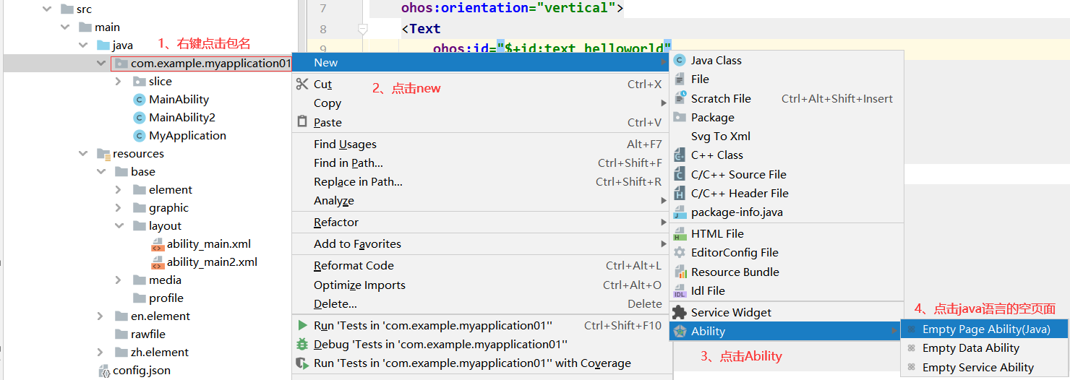Image resolution: width=1070 pixels, height=380 pixels.
Task: Click the EditorConfig File gear icon
Action: [680, 253]
